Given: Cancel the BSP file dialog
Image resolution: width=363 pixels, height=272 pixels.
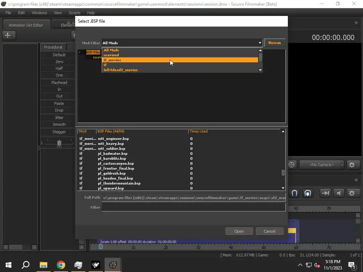Looking at the screenshot, I should tap(269, 231).
